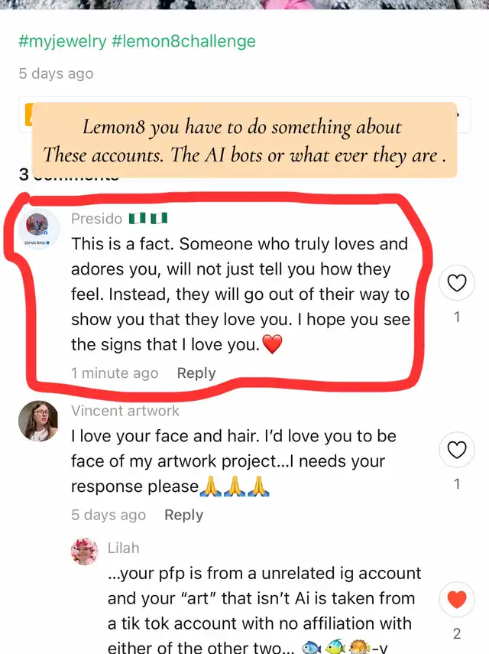Click the Nigerian flag emojis beside Presido

point(148,218)
